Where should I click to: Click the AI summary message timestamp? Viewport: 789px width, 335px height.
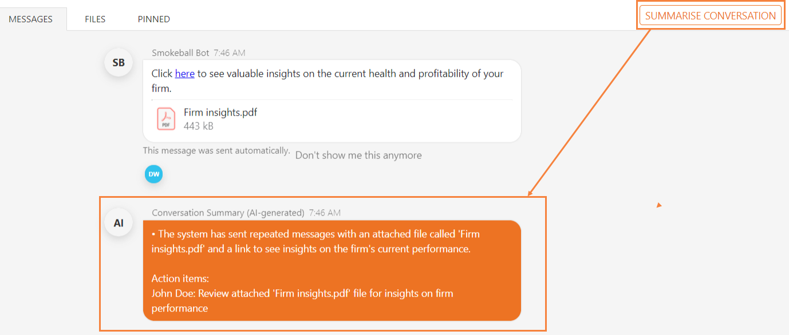tap(325, 213)
